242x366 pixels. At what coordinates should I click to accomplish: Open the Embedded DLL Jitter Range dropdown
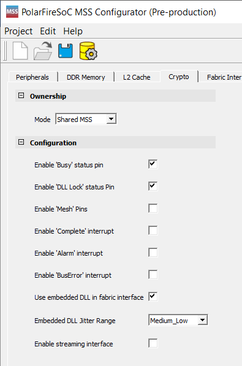pyautogui.click(x=178, y=320)
